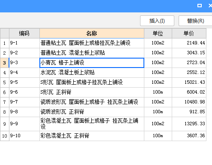This screenshot has width=212, height=165.
Task: Select S形瓦 正斜脊 name cell
Action: [x=92, y=92]
